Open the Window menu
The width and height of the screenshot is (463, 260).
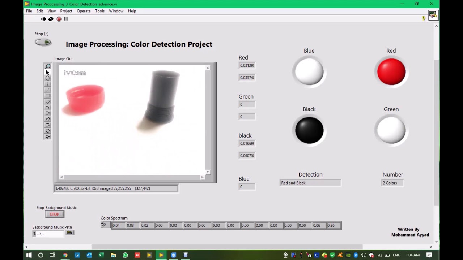(116, 11)
